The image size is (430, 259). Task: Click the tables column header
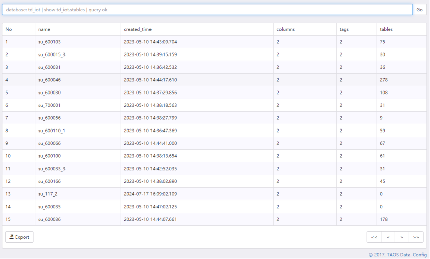[386, 29]
